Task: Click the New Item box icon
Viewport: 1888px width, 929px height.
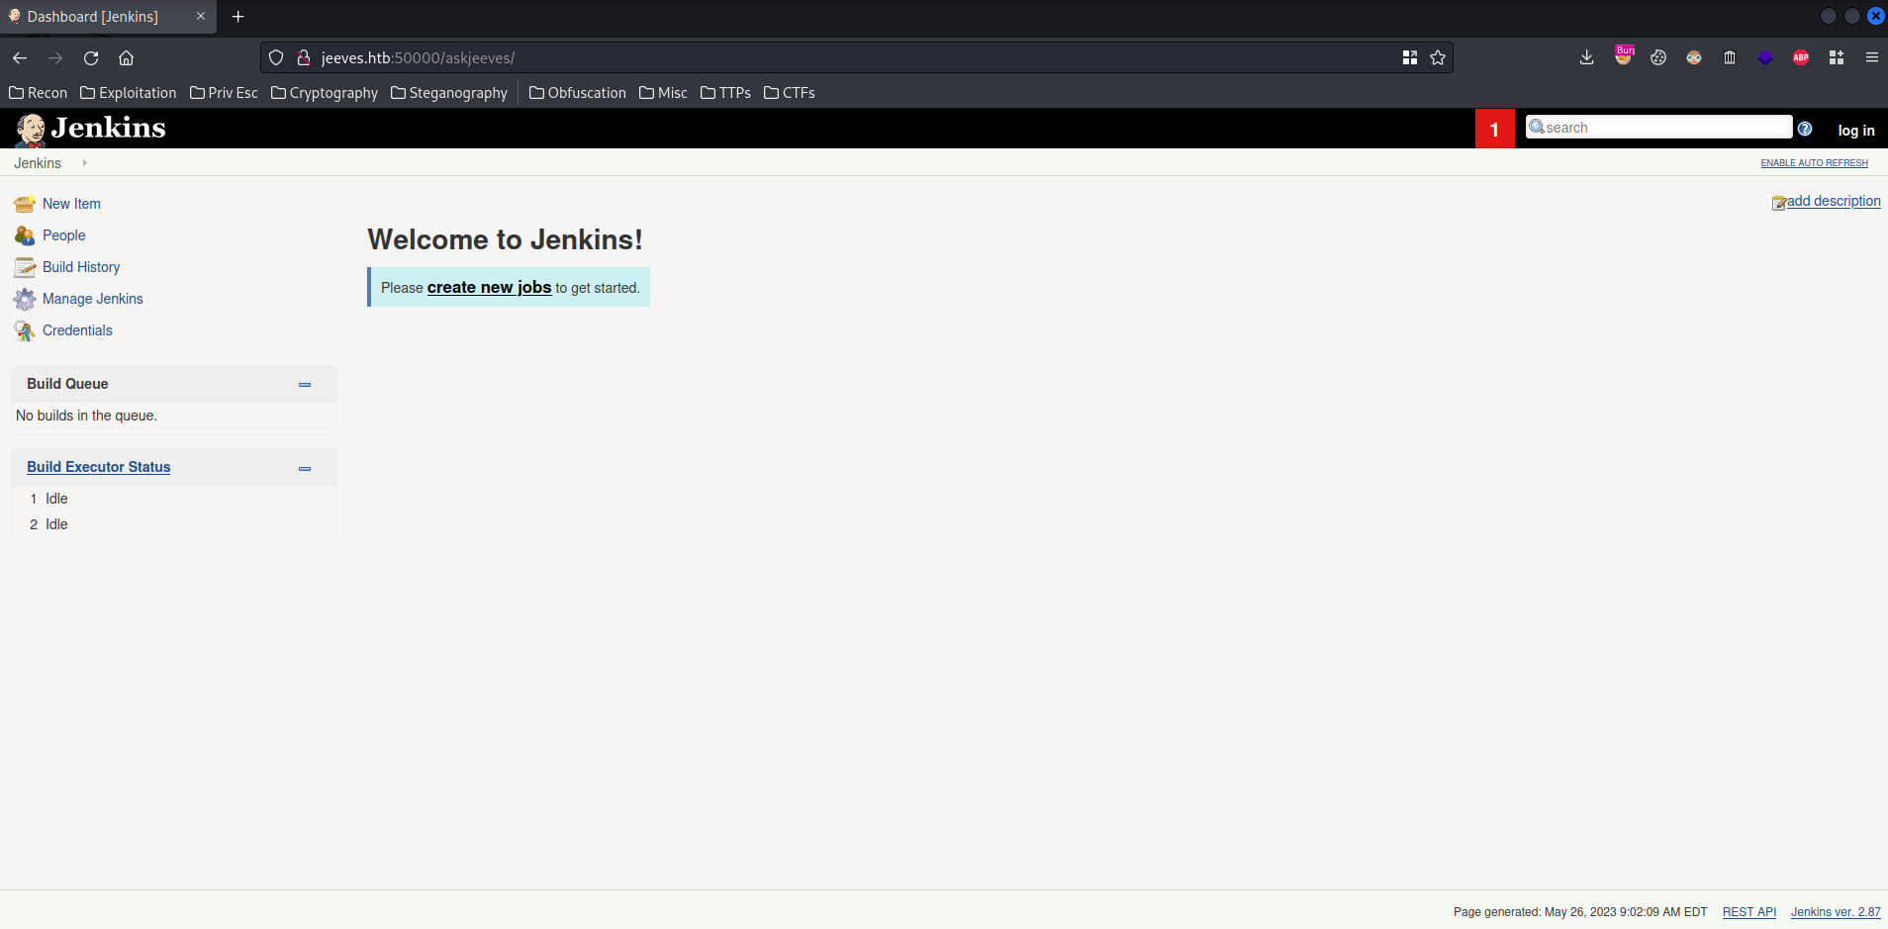Action: [25, 204]
